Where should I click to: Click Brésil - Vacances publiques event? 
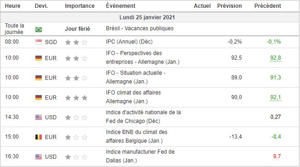140,28
